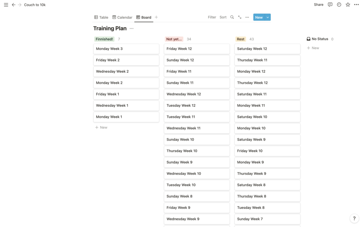
Task: Open the top-right page options menu
Action: tap(356, 5)
